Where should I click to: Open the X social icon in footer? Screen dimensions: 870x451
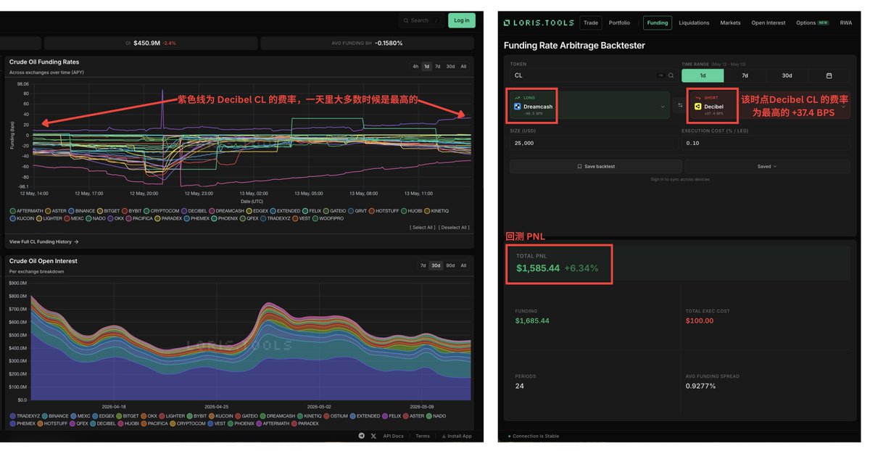pyautogui.click(x=373, y=436)
